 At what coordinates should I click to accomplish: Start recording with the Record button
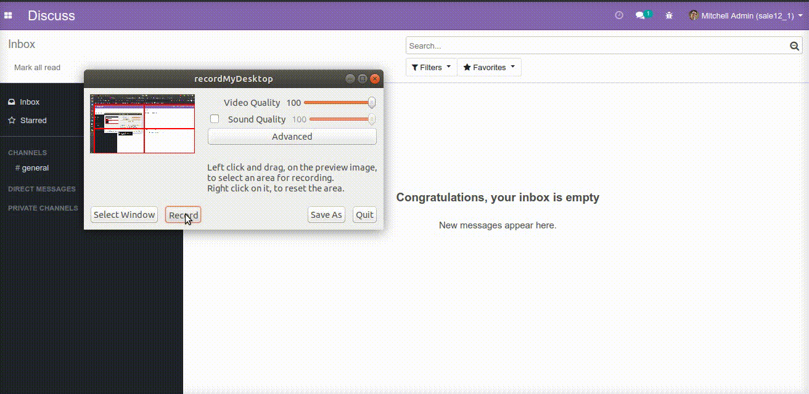(183, 215)
